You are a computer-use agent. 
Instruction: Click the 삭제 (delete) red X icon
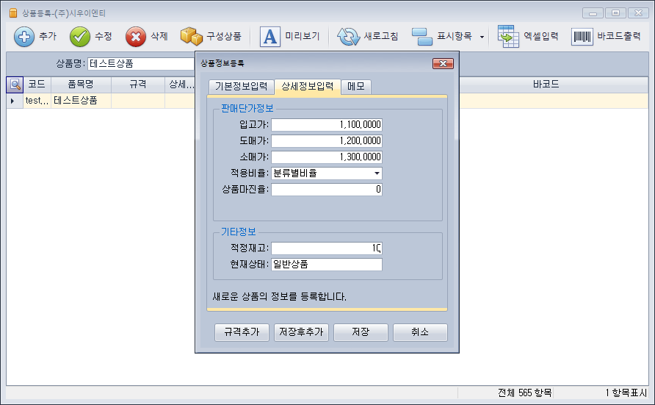136,37
